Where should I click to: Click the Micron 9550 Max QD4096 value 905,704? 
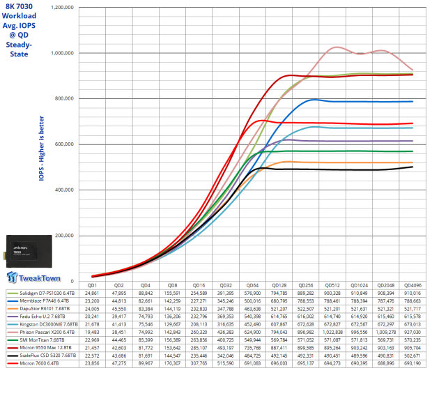[412, 348]
